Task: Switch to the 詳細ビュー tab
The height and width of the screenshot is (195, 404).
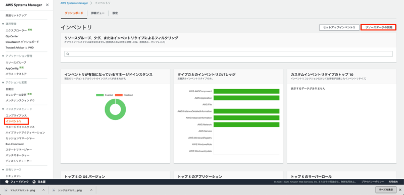Action: click(x=98, y=13)
